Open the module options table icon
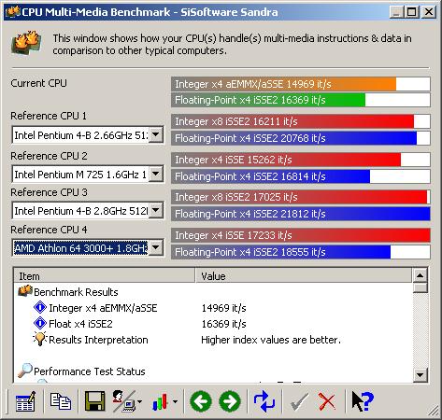 (x=25, y=401)
